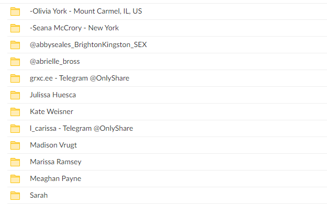The width and height of the screenshot is (327, 204).
Task: Select folder icon for Julissa Huesca
Action: tap(15, 95)
